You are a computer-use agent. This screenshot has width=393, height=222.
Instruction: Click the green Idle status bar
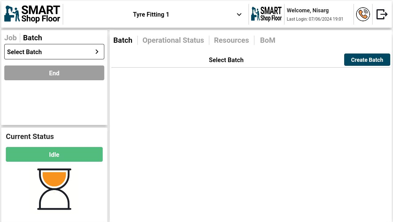point(54,154)
